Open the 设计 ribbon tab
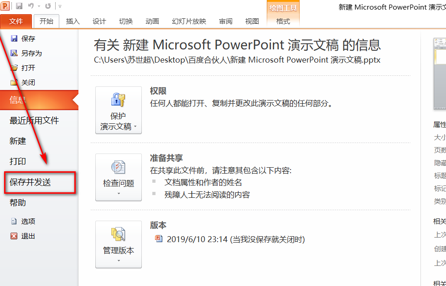This screenshot has width=446, height=286. (x=99, y=21)
